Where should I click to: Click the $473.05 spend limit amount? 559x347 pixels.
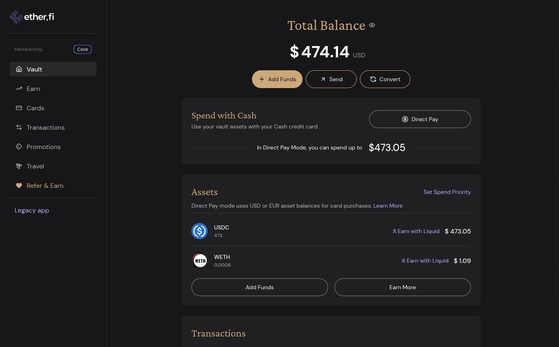pos(387,147)
